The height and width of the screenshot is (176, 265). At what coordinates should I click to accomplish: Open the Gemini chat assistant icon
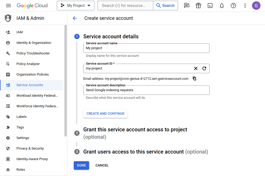[x=187, y=6]
